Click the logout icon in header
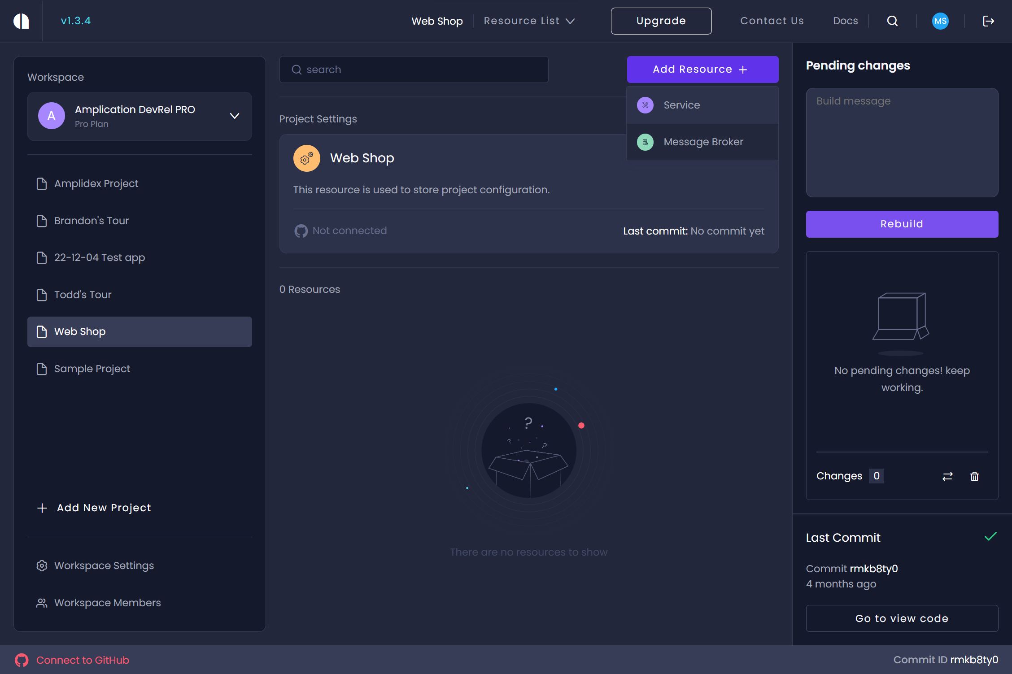 click(988, 21)
